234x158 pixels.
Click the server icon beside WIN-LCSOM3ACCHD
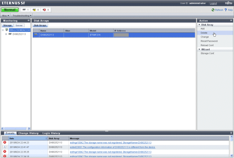point(7,30)
